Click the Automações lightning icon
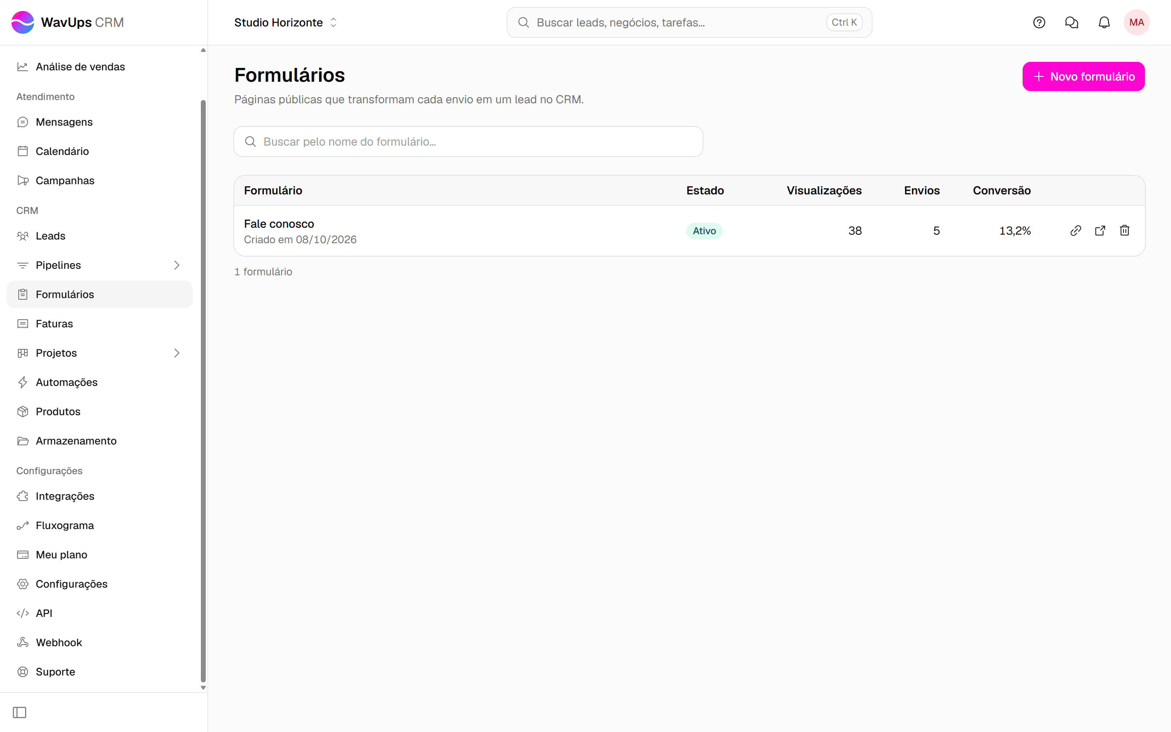 coord(23,382)
